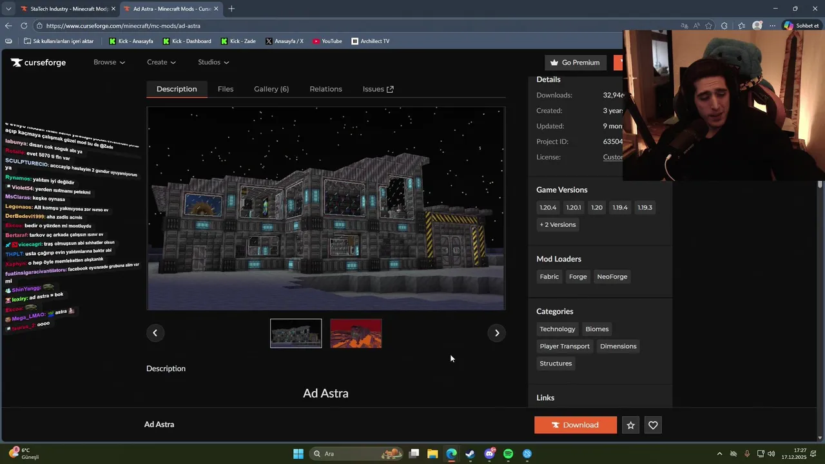Viewport: 825px width, 464px height.
Task: Expand + 2 Versions
Action: (558, 225)
